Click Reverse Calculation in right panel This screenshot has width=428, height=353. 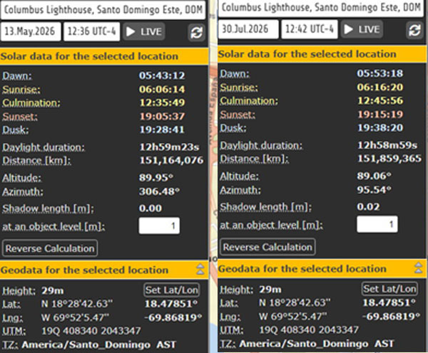(267, 247)
